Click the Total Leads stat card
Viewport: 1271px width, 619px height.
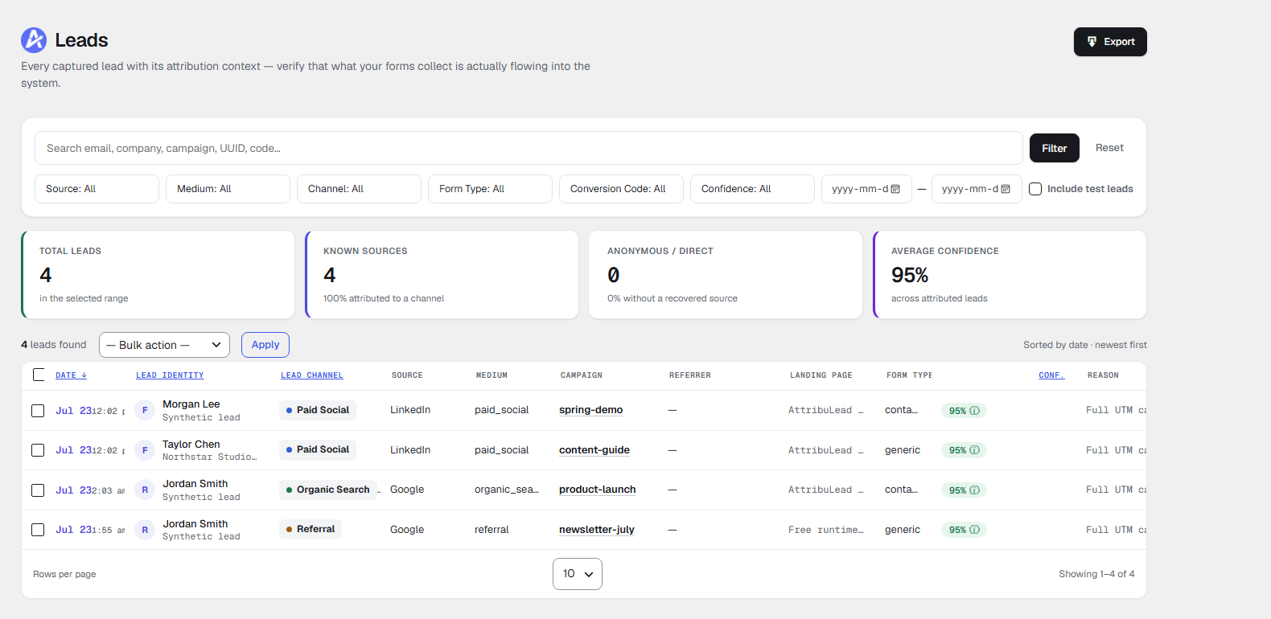click(158, 275)
